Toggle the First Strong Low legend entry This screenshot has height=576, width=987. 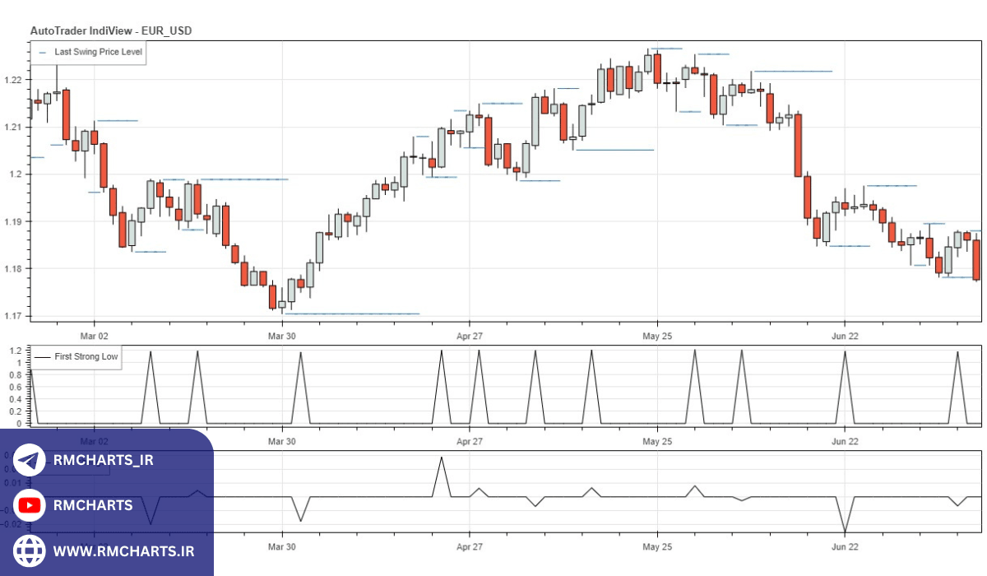pos(86,357)
